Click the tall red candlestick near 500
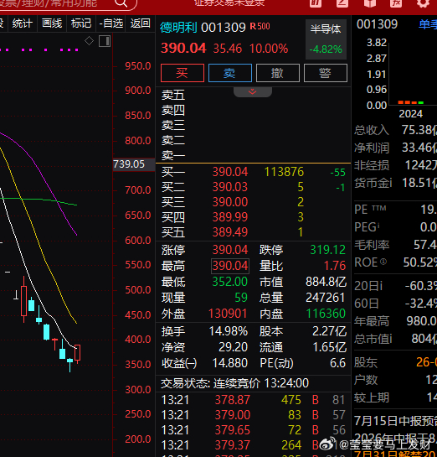 pyautogui.click(x=23, y=300)
